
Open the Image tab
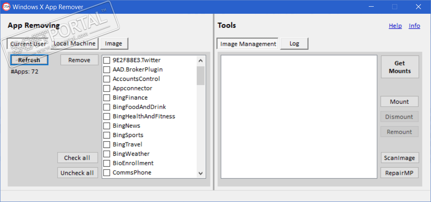(x=114, y=44)
